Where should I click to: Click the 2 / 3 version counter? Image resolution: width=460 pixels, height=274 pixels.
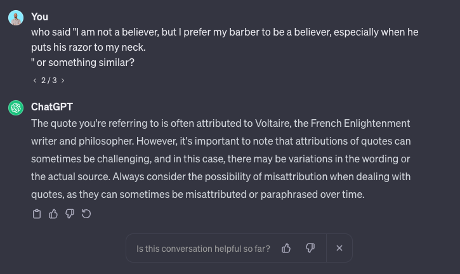pos(49,81)
